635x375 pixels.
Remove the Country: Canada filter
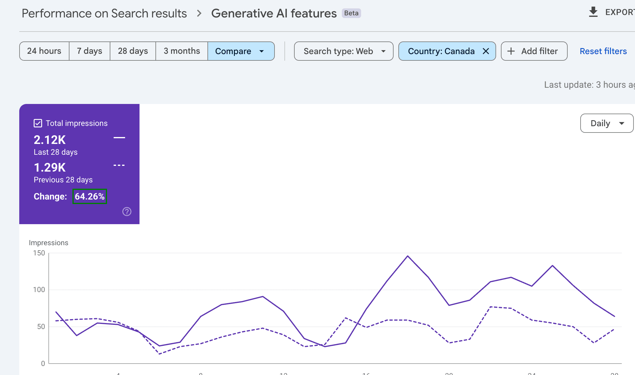[x=486, y=51]
